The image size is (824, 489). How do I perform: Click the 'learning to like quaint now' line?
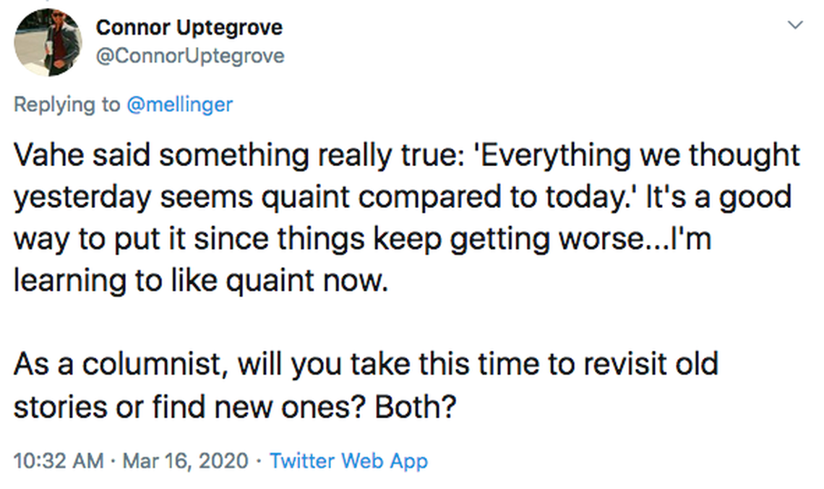[x=200, y=281]
